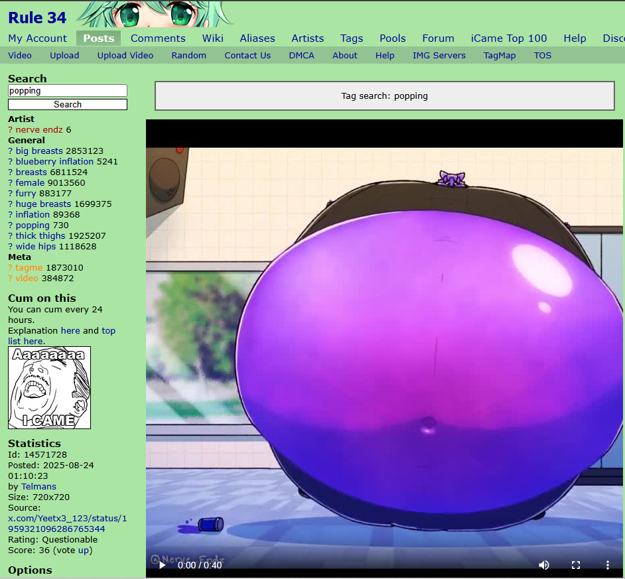Click the question mark beside nerve endz
625x579 pixels.
[11, 130]
